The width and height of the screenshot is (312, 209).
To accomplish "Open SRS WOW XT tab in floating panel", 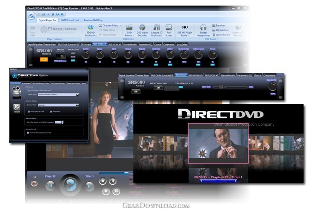I will [212, 75].
